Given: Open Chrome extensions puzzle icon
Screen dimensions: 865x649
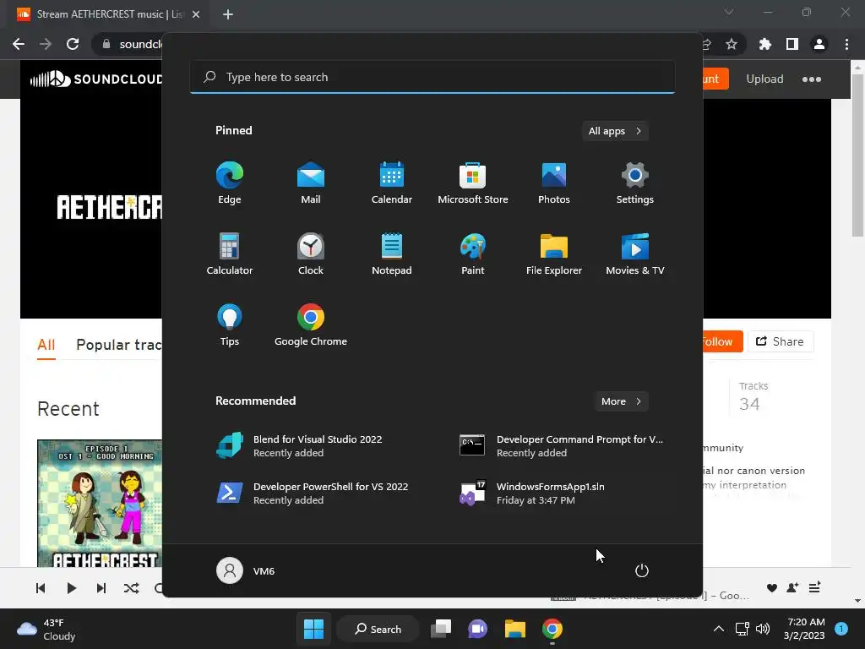Looking at the screenshot, I should coord(765,44).
